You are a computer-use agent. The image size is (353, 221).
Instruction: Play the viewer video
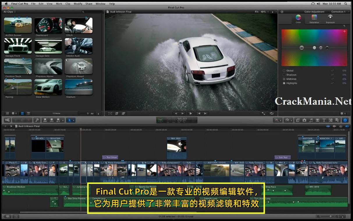click(191, 113)
